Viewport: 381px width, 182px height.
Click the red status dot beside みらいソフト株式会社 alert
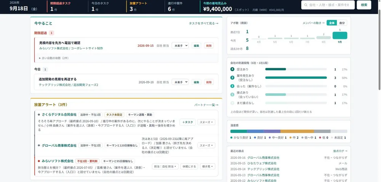coord(39,161)
